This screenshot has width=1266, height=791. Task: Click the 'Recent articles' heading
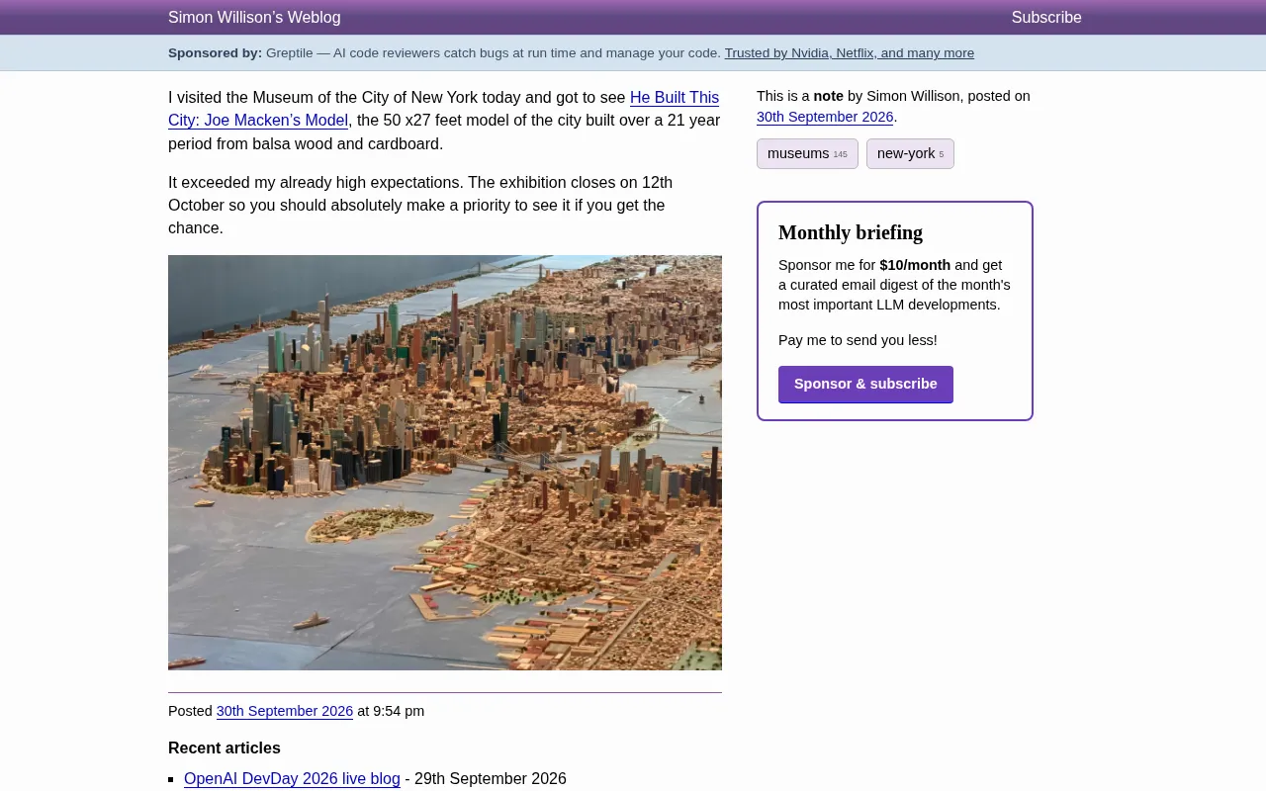coord(225,748)
